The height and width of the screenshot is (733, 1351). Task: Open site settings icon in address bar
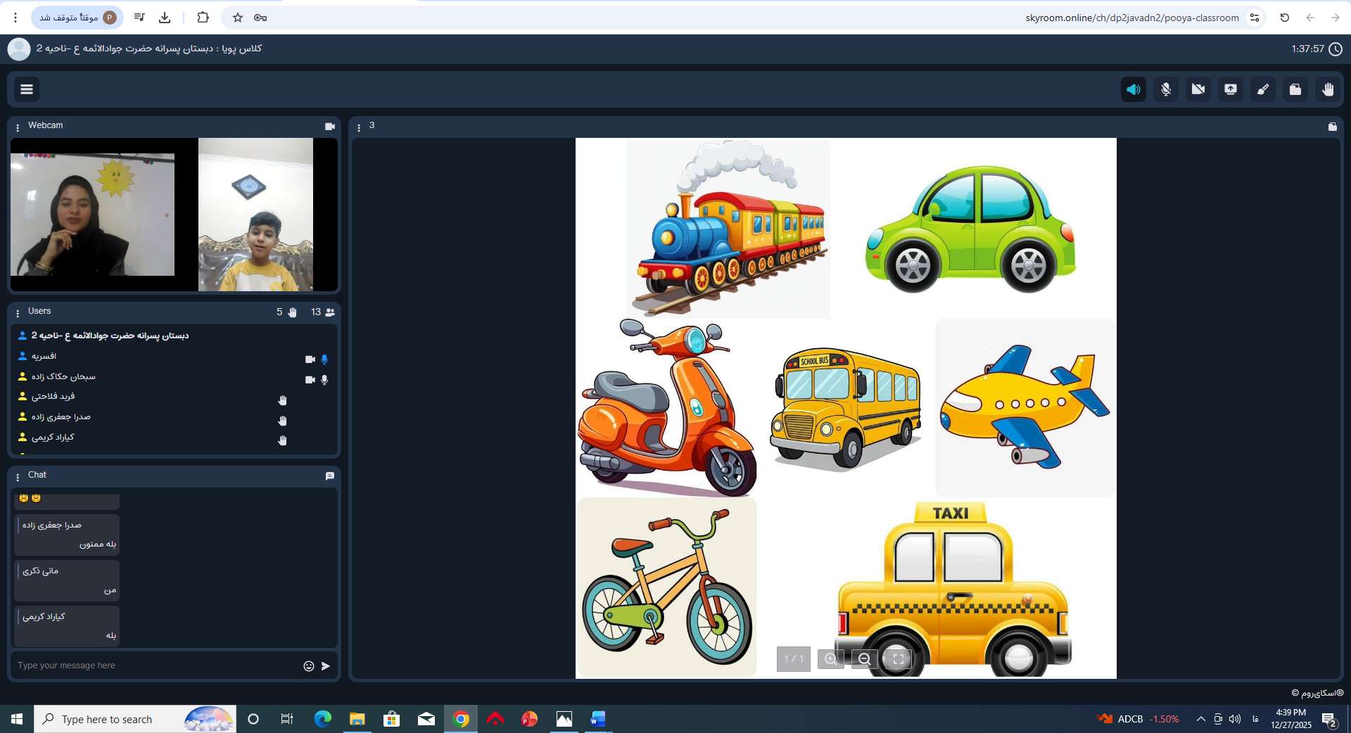[x=1255, y=18]
